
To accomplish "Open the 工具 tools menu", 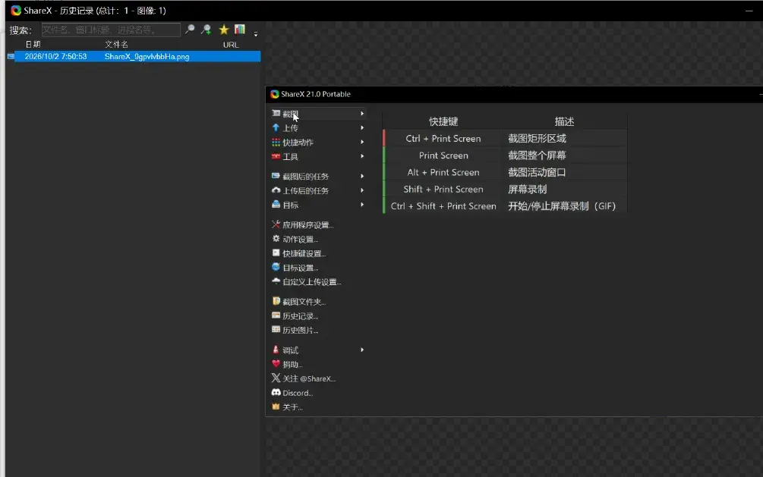I will 318,156.
